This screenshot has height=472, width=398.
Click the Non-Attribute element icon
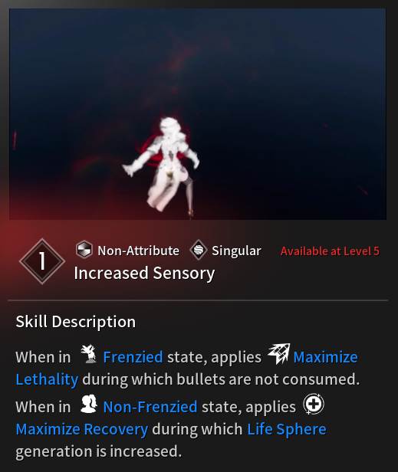[x=84, y=250]
